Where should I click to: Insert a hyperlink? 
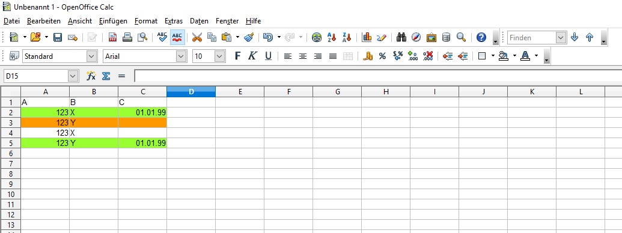click(317, 37)
